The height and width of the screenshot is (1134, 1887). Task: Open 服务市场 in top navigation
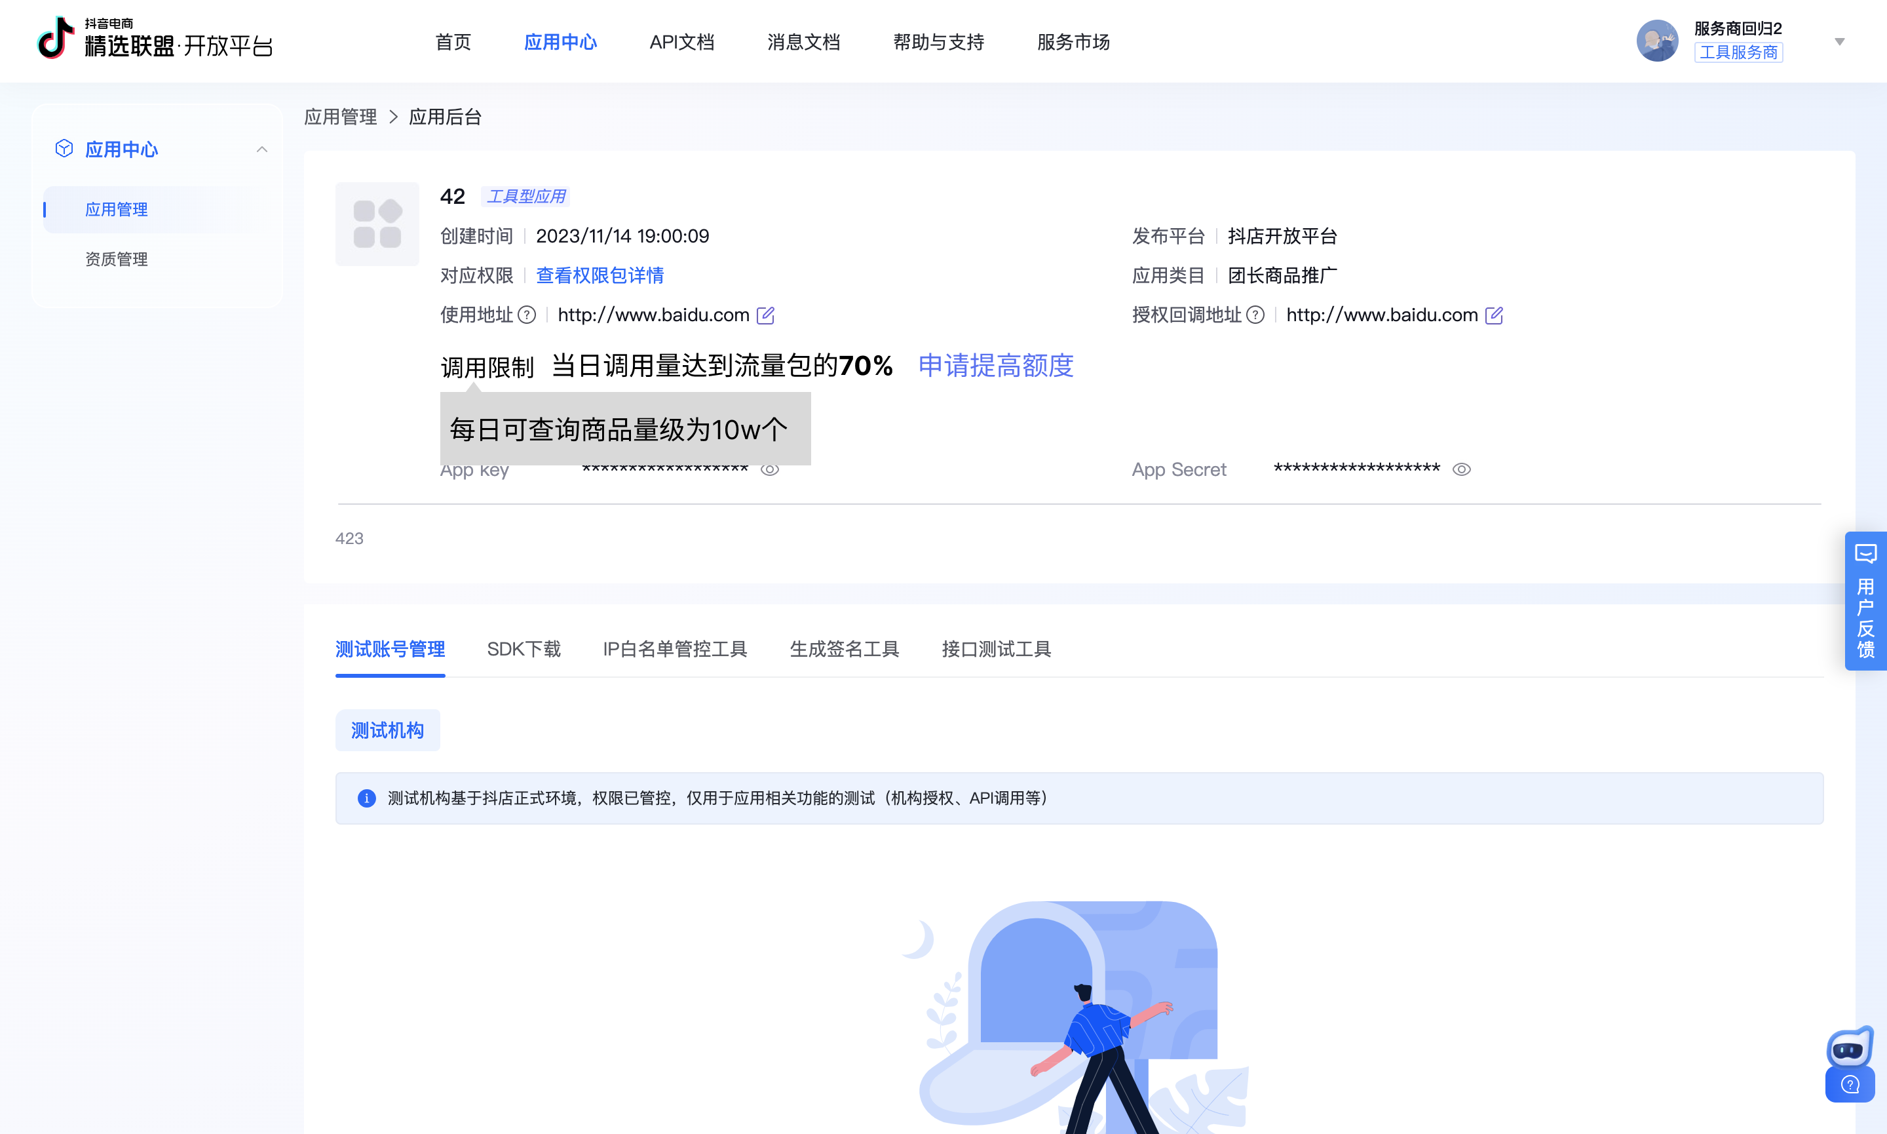(x=1073, y=42)
